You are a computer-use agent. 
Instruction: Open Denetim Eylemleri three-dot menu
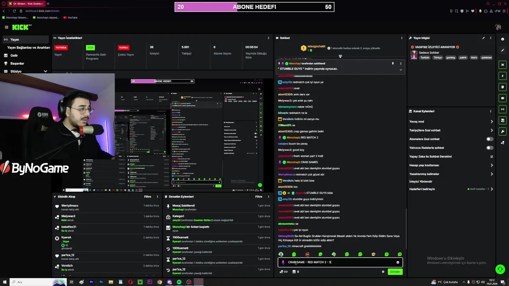[268, 197]
